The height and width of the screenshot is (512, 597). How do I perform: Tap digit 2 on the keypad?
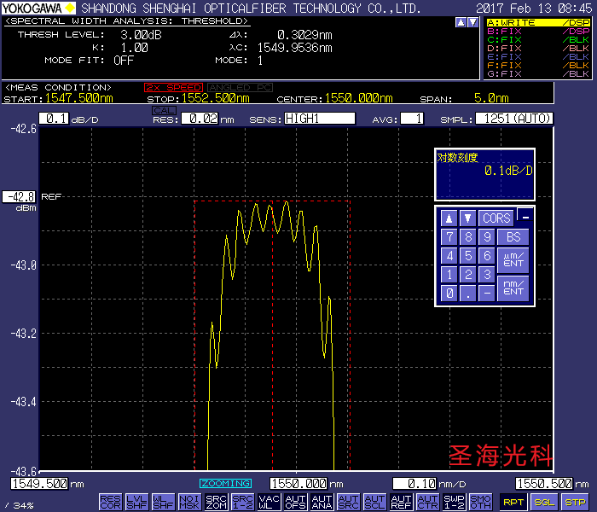467,274
